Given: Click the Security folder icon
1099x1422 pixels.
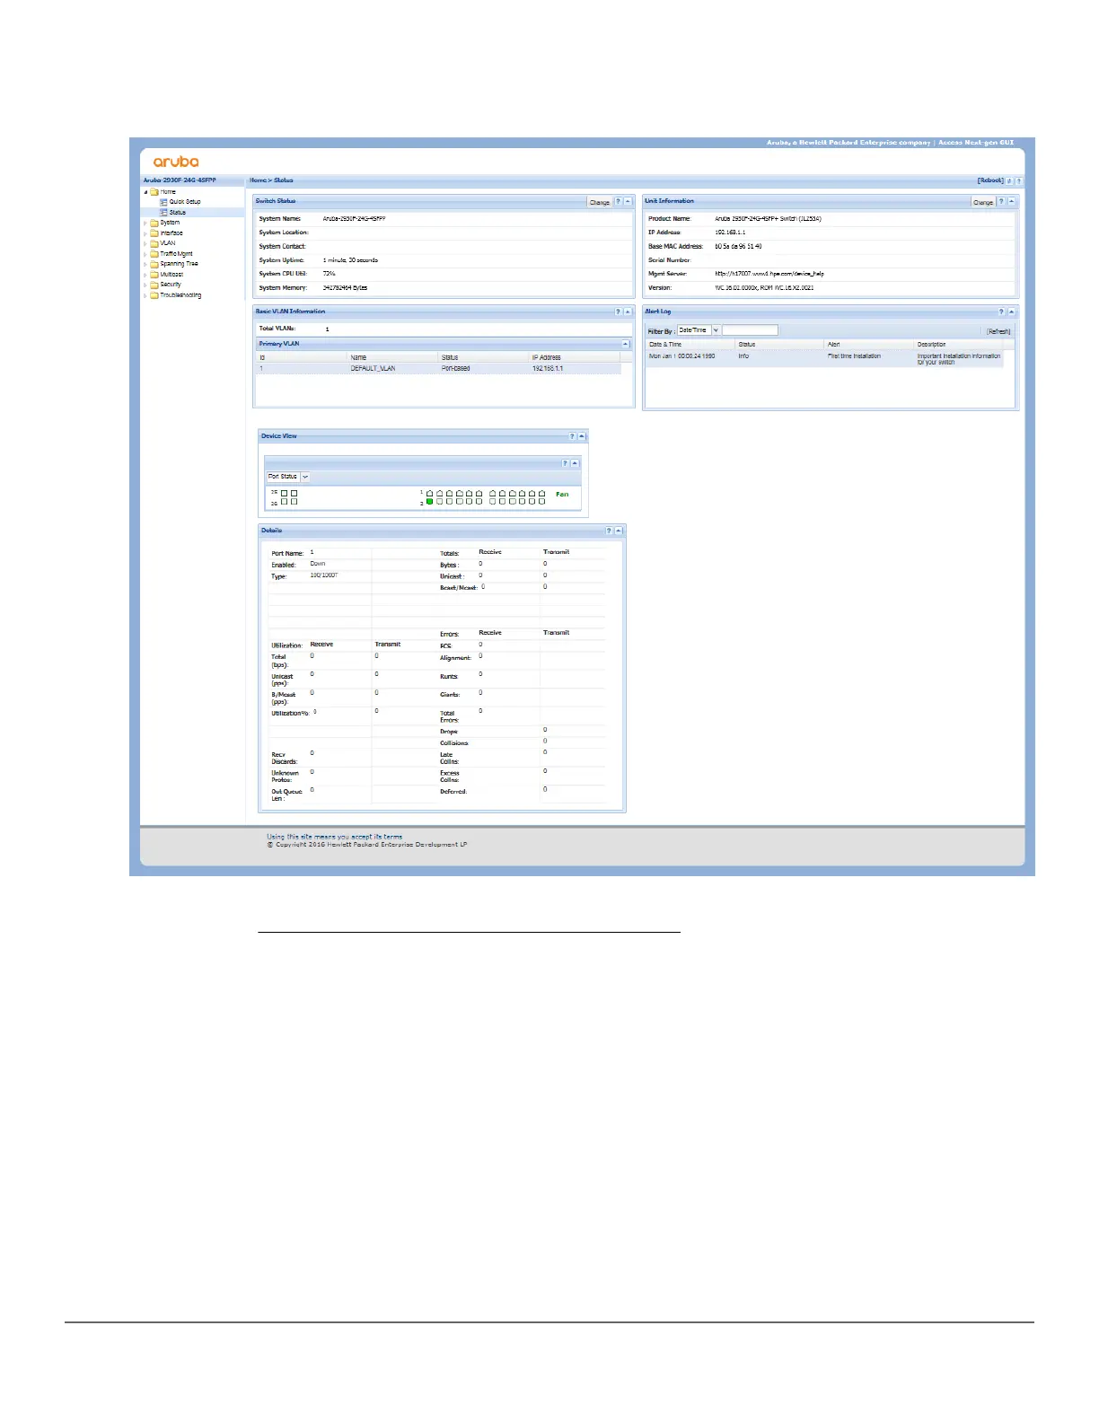Looking at the screenshot, I should coord(154,285).
